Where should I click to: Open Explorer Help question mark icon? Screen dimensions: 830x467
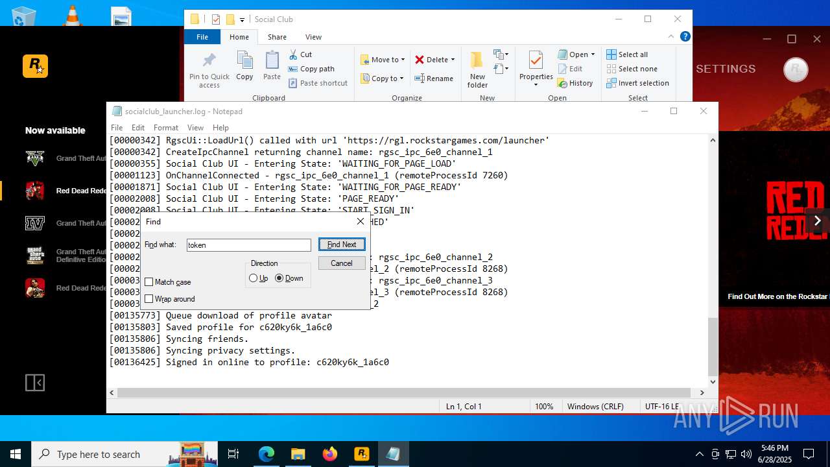[x=685, y=37]
